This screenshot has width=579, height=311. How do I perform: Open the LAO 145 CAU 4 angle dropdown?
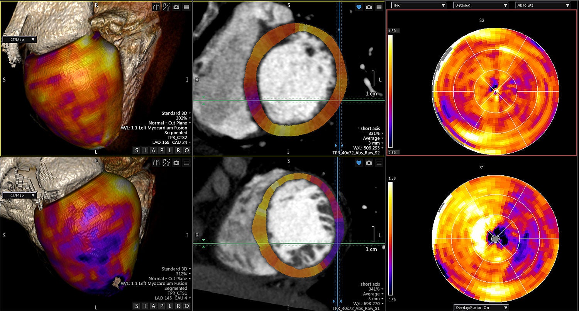173,298
